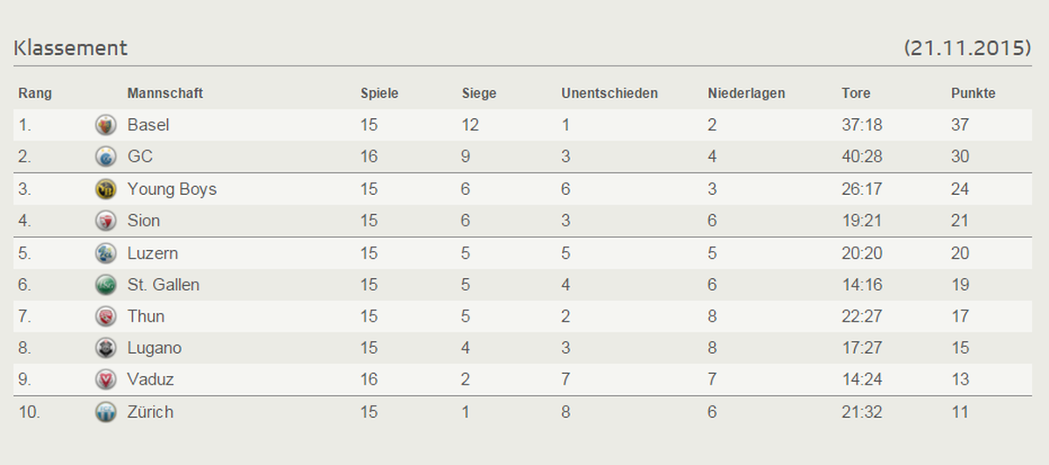Click the Young Boys club crest
Screen dimensions: 1049x465
[106, 189]
